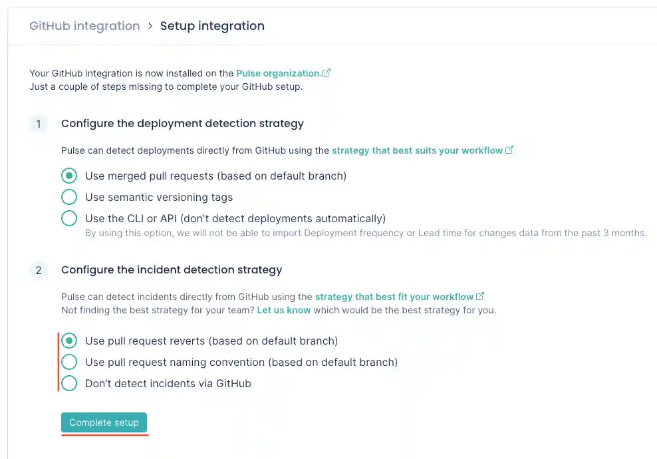Choose semantic versioning tags for deployment detection

(68, 197)
